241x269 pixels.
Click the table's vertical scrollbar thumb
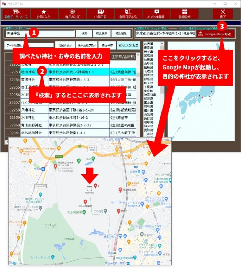pos(138,75)
